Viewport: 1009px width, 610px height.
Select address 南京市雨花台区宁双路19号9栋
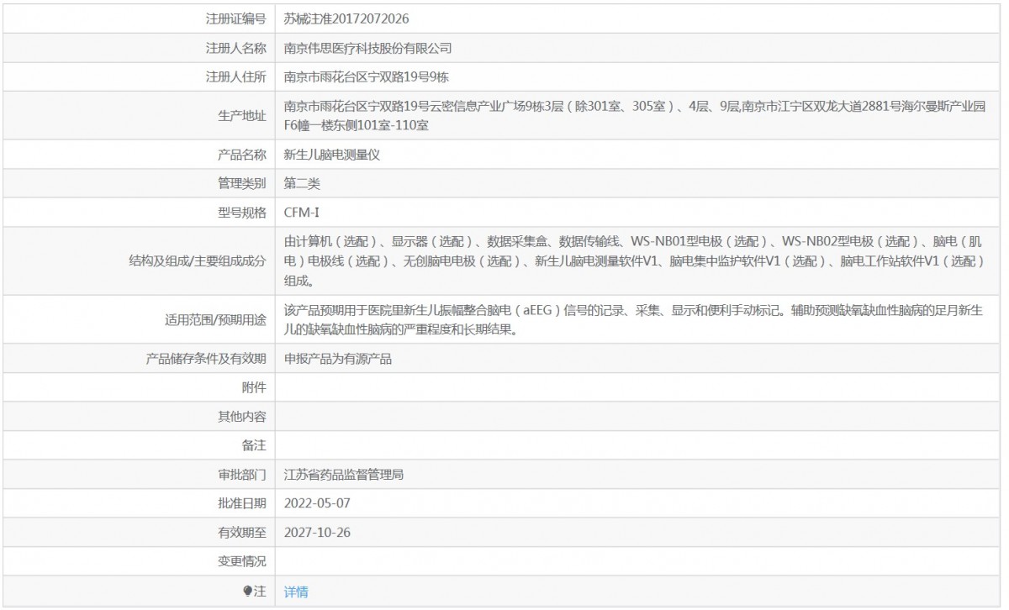(367, 77)
